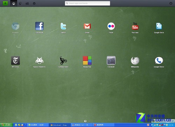175x127 pixels.
Task: Launch the Browser Chromium app
Action: [15, 26]
